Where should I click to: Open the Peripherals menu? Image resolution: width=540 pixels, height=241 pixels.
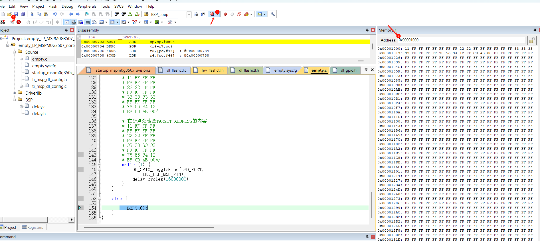pyautogui.click(x=87, y=6)
